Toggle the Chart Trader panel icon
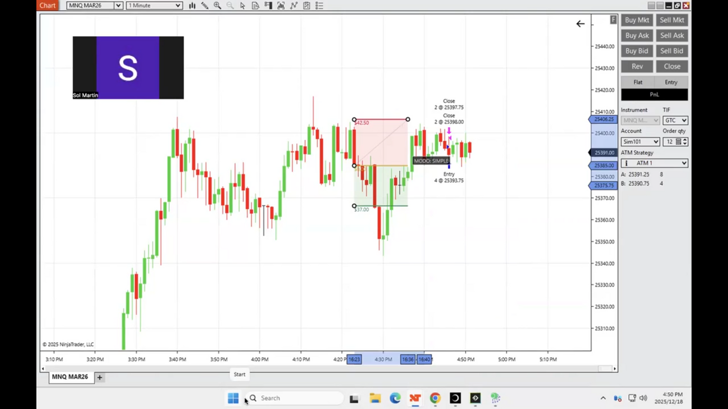This screenshot has width=728, height=409. pyautogui.click(x=268, y=6)
